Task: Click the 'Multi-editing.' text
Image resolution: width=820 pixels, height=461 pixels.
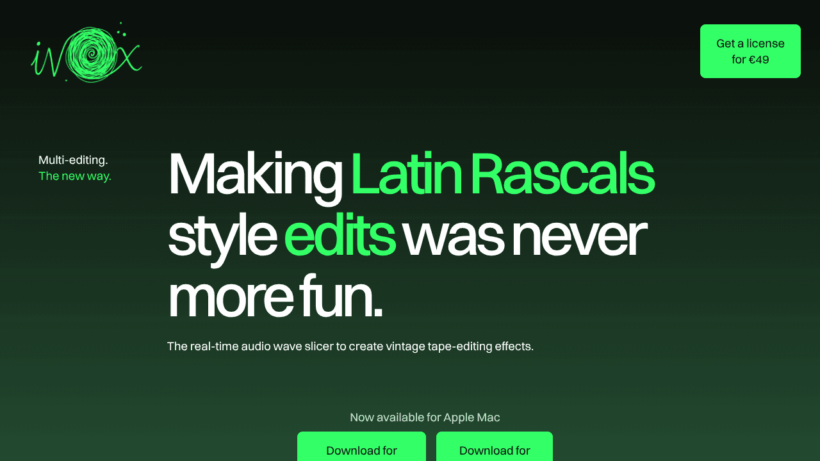Action: pyautogui.click(x=73, y=160)
